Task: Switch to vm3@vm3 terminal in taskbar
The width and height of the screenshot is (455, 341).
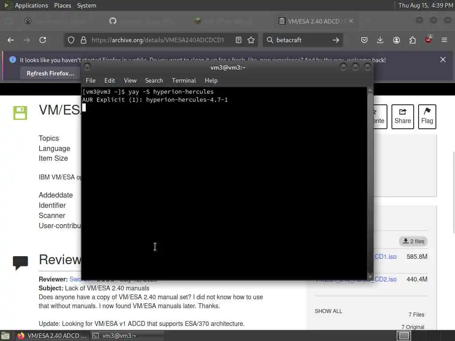Action: pyautogui.click(x=127, y=336)
